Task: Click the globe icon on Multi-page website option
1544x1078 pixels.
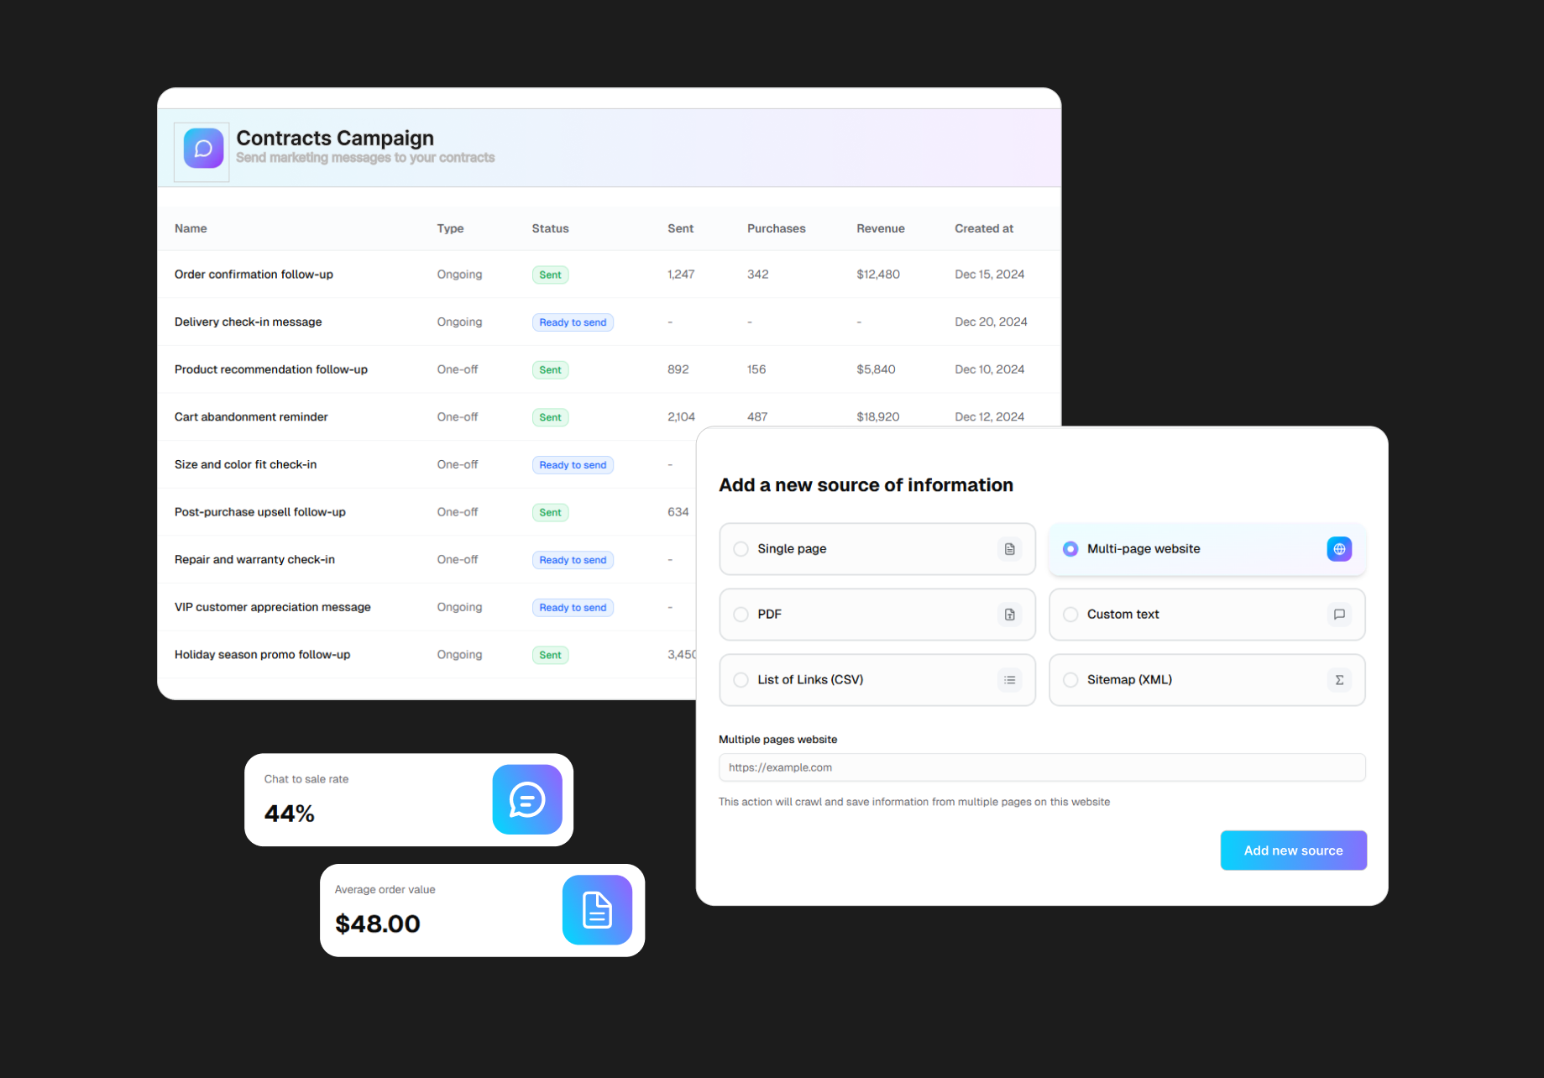Action: pos(1339,548)
